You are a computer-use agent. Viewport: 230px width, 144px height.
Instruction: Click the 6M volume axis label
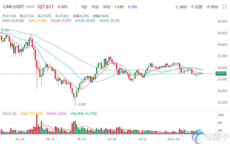tap(220, 123)
